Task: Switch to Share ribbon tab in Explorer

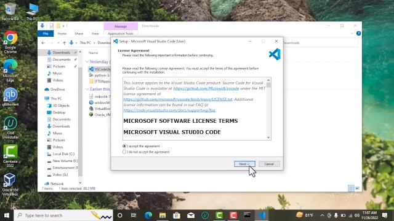Action: [x=79, y=34]
